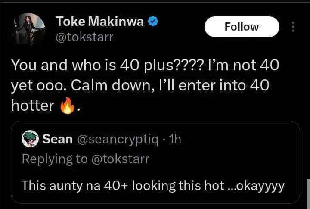
Task: Click the Sean display name
Action: tap(57, 139)
